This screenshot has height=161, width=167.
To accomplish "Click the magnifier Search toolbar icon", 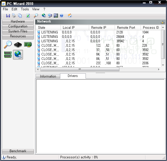I will (x=36, y=16).
